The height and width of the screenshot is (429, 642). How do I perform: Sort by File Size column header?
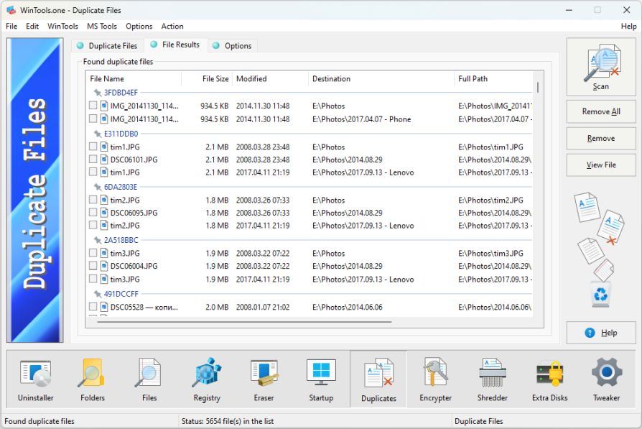click(x=207, y=78)
